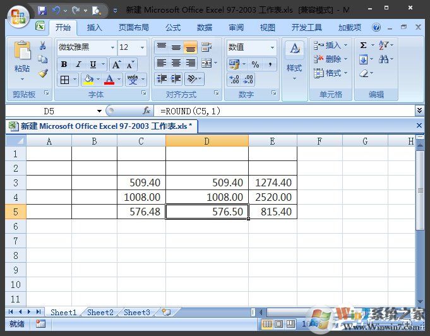Click the Increase Font Size icon
The image size is (430, 336).
pyautogui.click(x=116, y=64)
